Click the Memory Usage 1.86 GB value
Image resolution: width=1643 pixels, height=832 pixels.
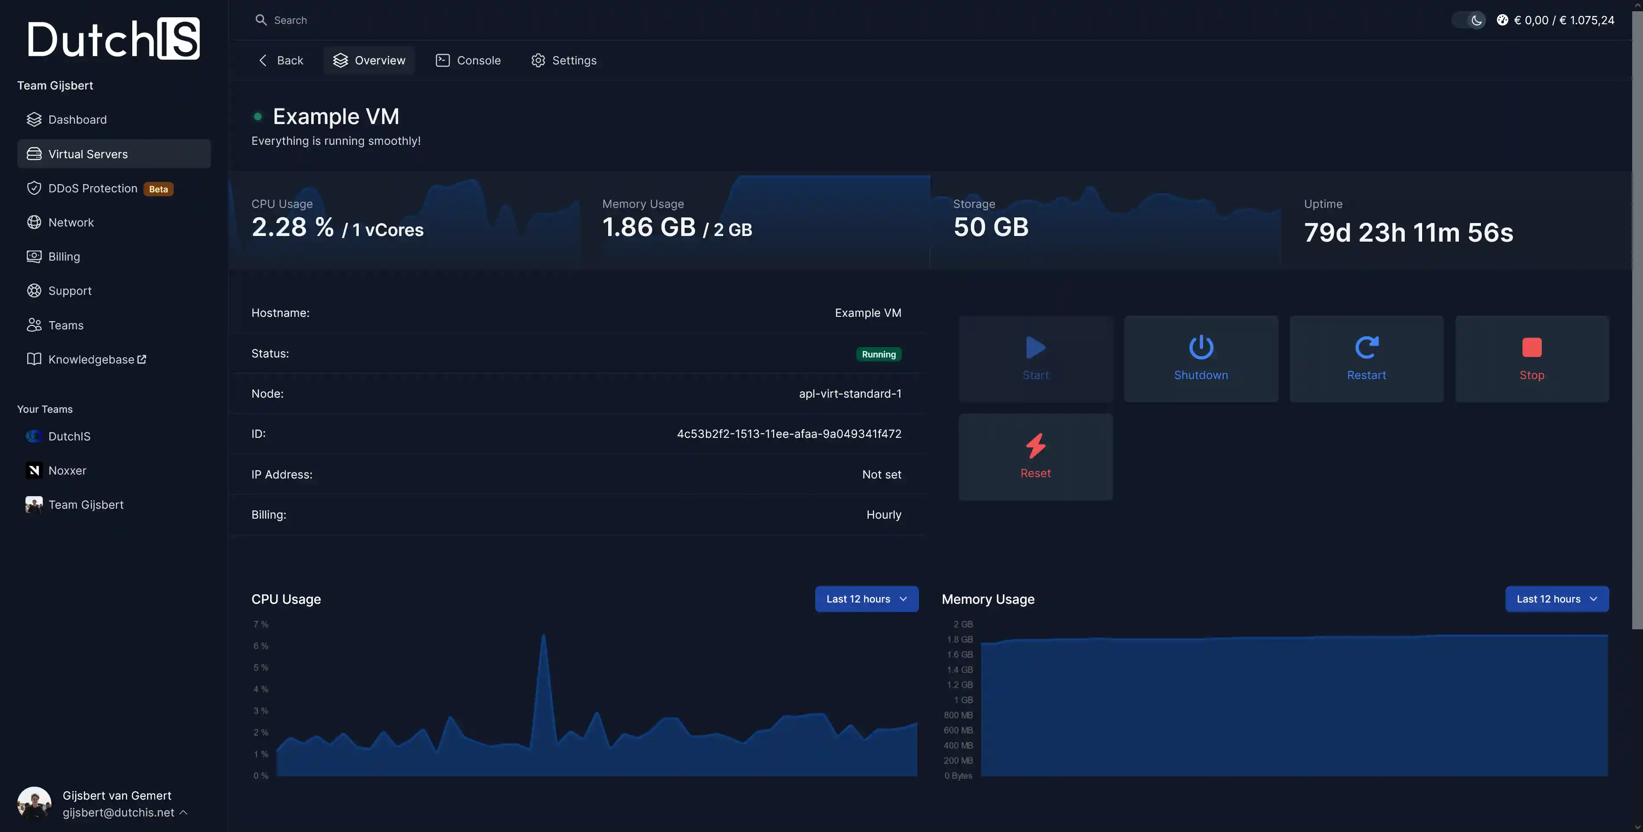click(649, 227)
